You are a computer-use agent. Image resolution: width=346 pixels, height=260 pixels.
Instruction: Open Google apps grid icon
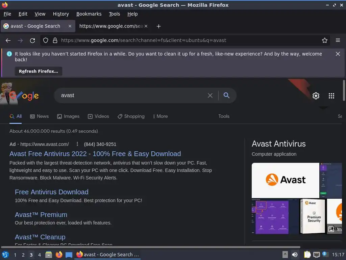pyautogui.click(x=331, y=96)
